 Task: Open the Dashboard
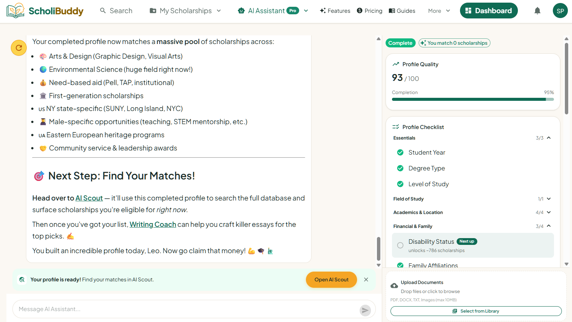pyautogui.click(x=489, y=11)
